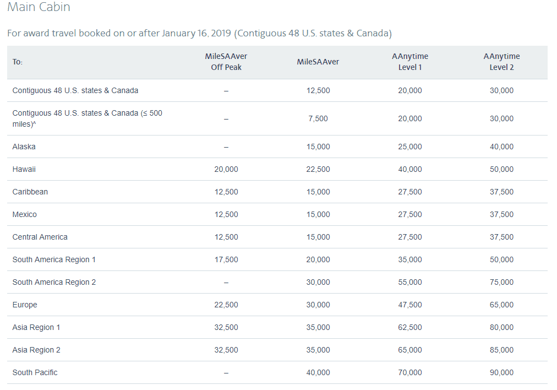This screenshot has height=390, width=557.
Task: Open the South America Region 1 link
Action: [53, 259]
